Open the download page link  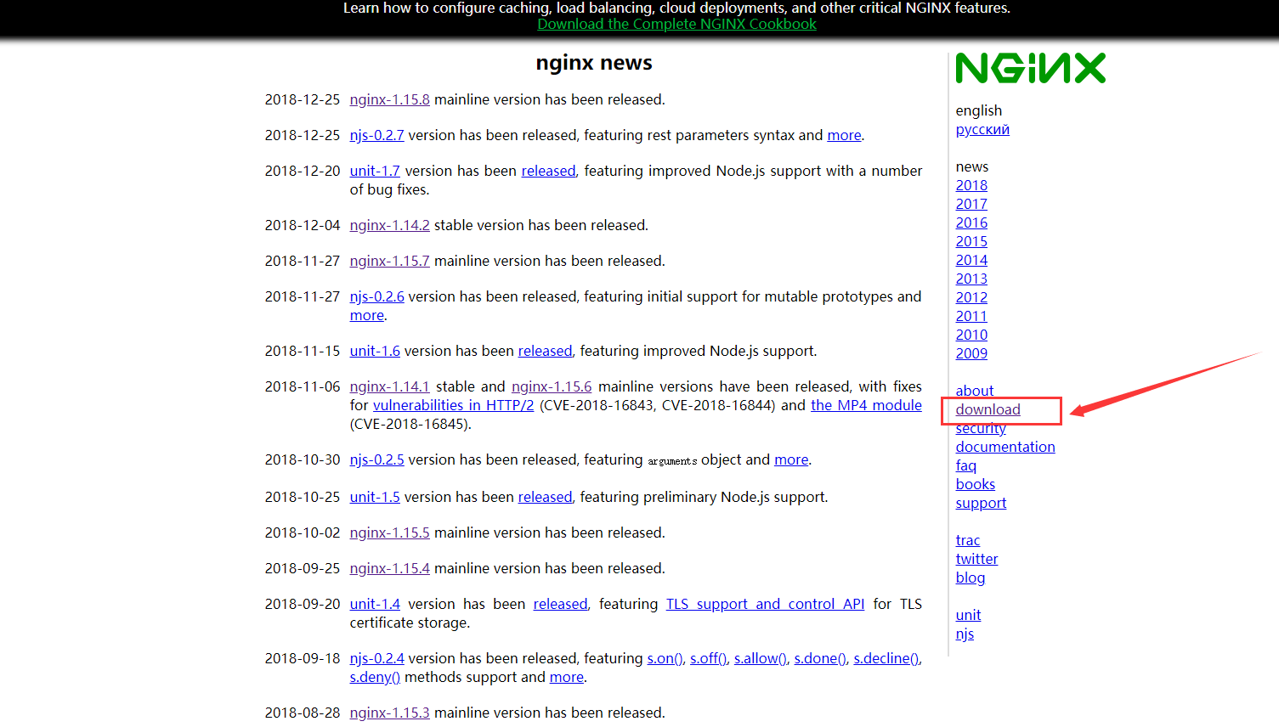987,409
